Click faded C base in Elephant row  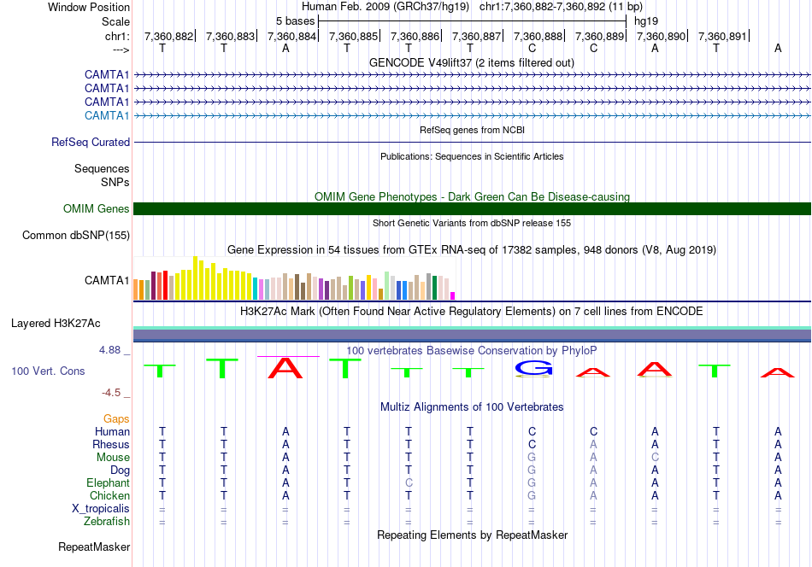click(409, 482)
